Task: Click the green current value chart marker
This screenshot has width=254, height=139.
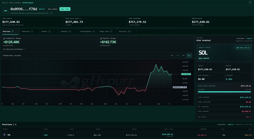Action: (186, 74)
